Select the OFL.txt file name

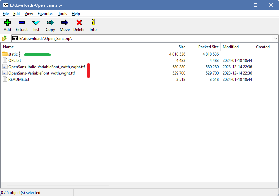pos(15,61)
